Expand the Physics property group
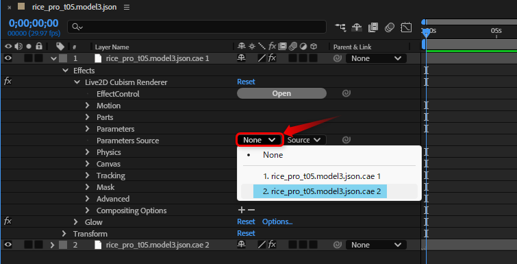 click(88, 152)
